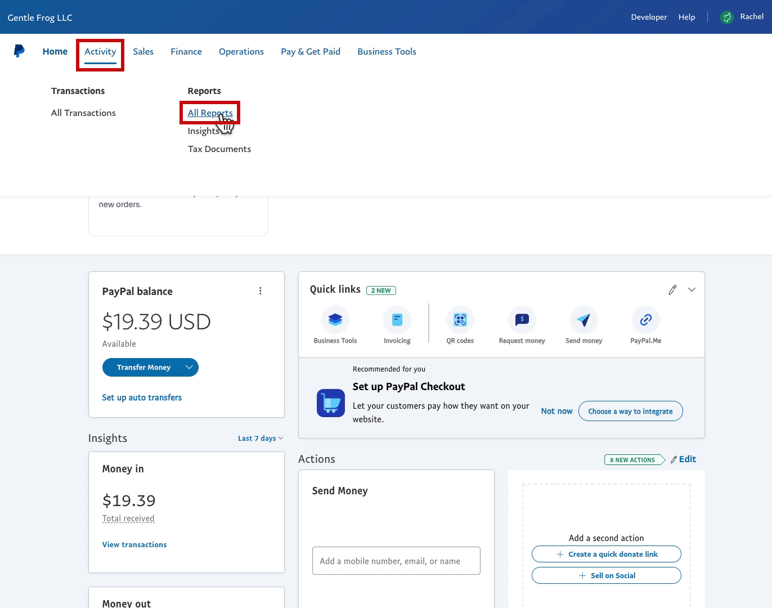
Task: Click the Gentle Frog LLC title
Action: tap(40, 17)
